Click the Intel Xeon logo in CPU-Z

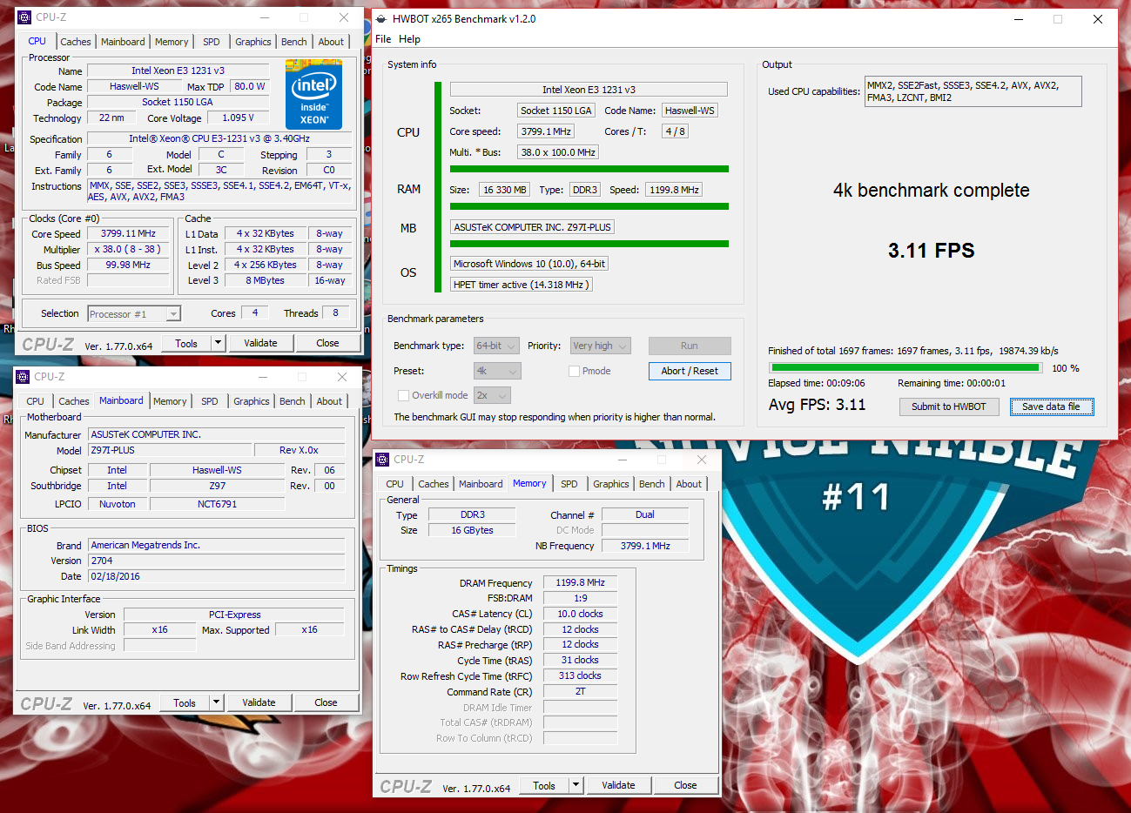(313, 94)
